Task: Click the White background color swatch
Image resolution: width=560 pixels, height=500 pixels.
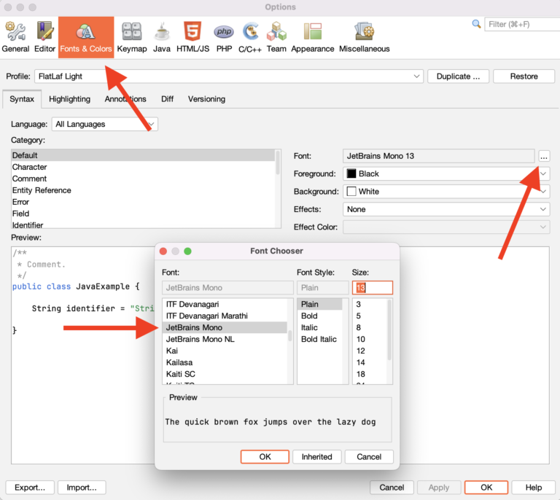Action: (x=351, y=191)
